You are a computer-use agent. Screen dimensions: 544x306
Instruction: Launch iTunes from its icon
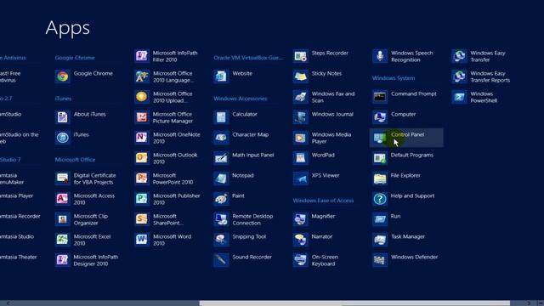(62, 138)
